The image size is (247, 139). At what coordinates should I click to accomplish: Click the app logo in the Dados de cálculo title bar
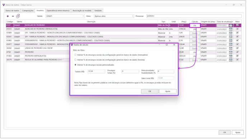click(x=72, y=45)
